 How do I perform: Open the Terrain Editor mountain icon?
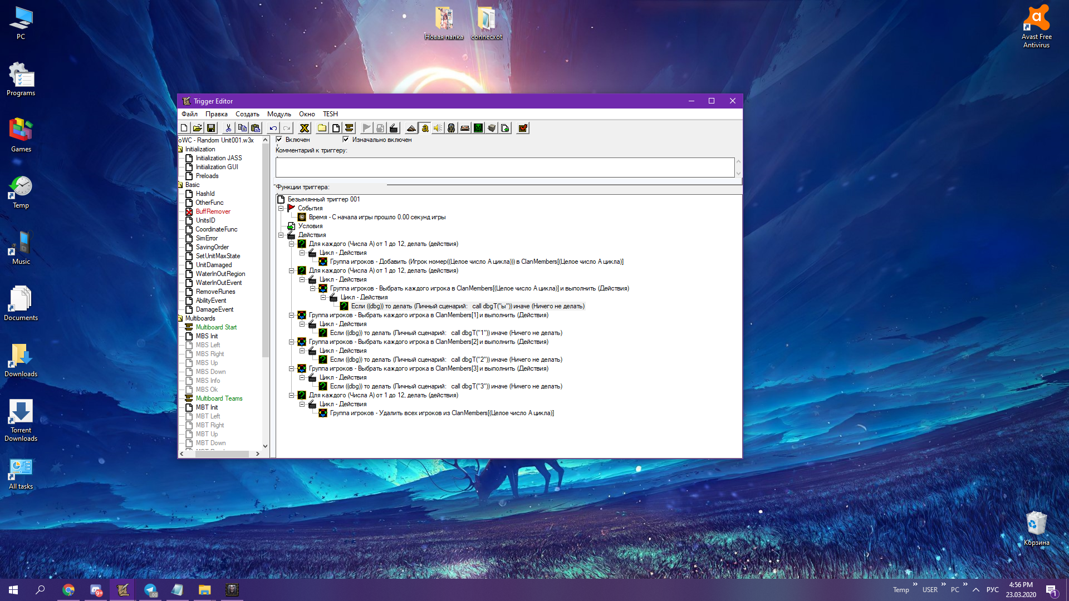click(411, 128)
